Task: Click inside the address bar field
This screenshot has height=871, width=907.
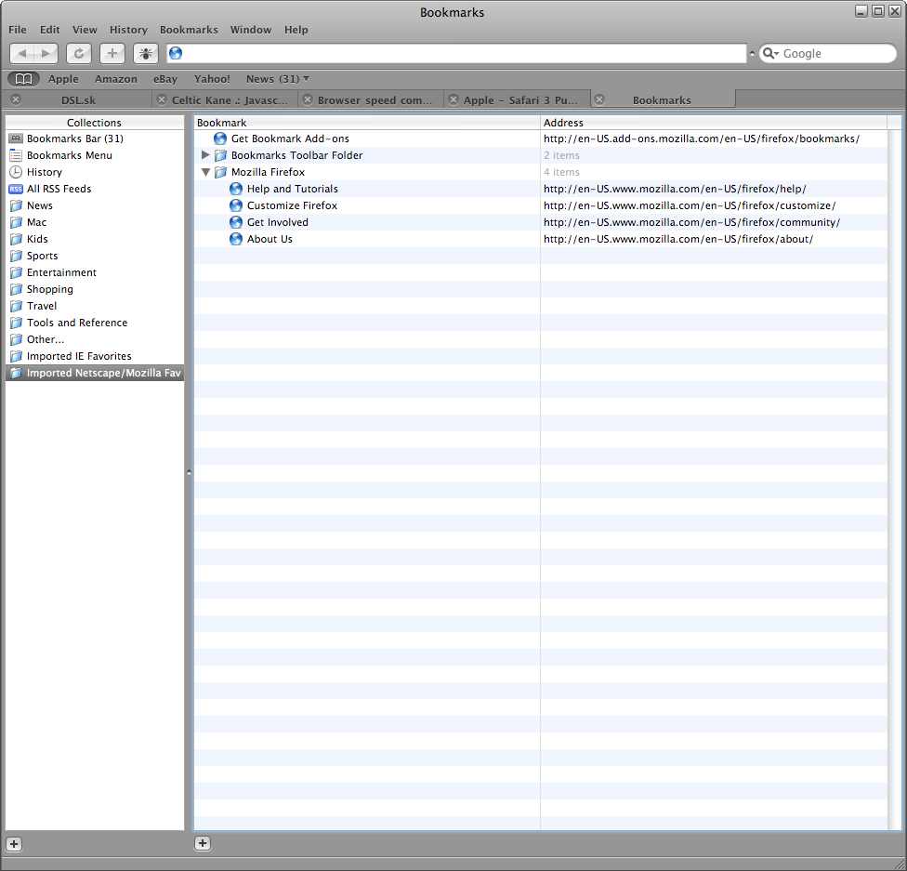Action: (457, 53)
